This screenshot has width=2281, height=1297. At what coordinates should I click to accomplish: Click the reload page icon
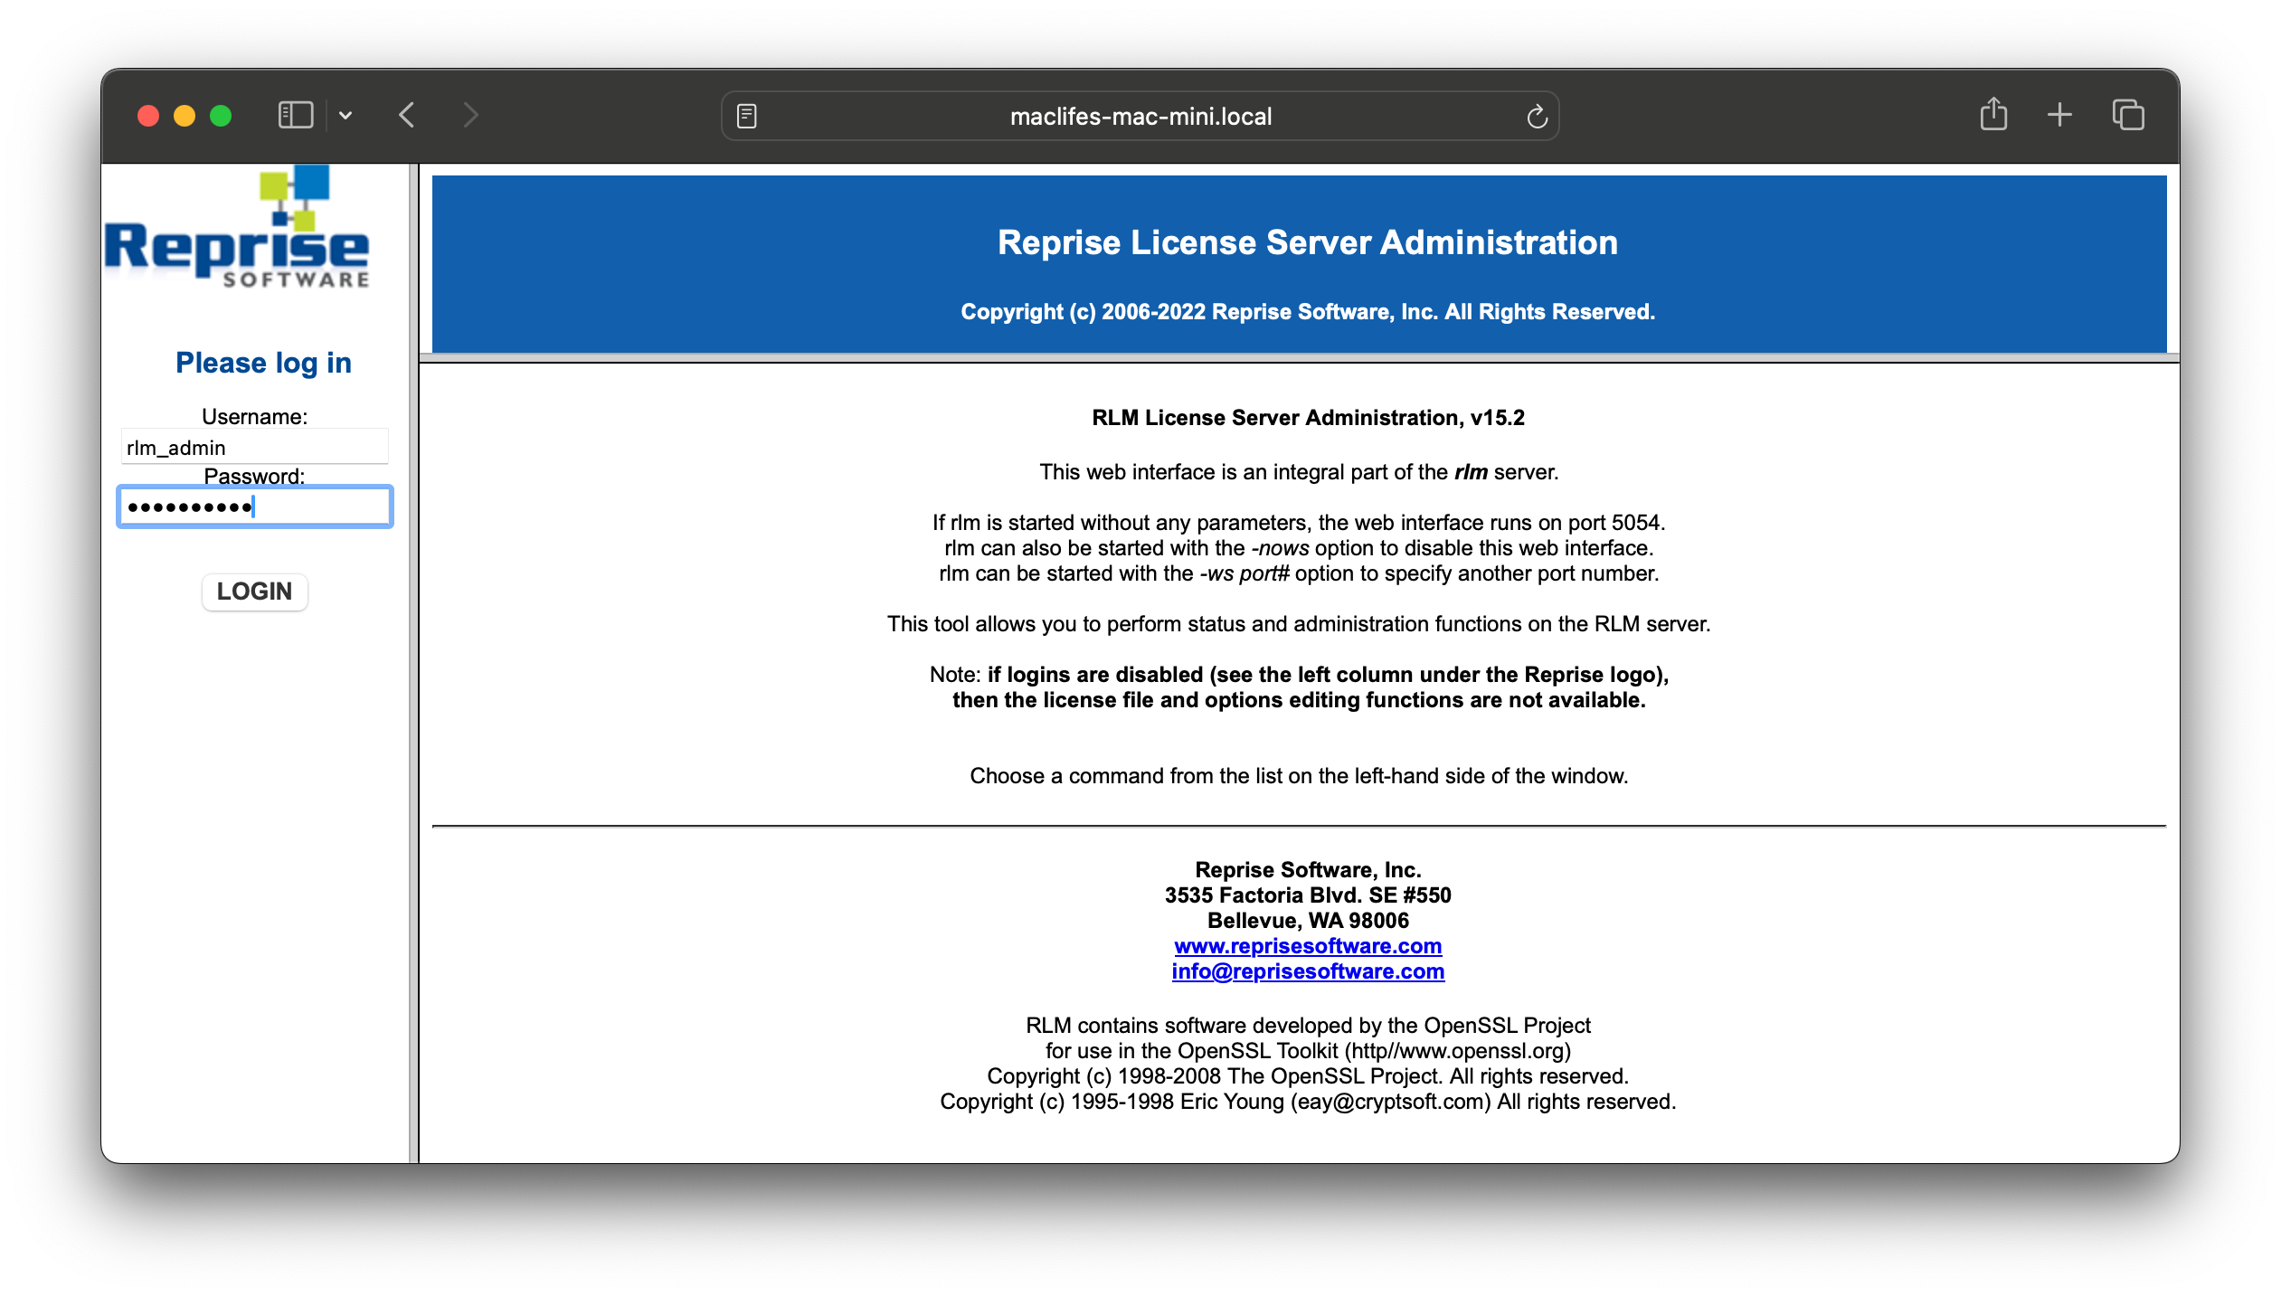click(x=1536, y=116)
